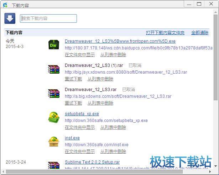219x175 pixels.
Task: Remove inst.exe from list
Action: click(x=113, y=152)
